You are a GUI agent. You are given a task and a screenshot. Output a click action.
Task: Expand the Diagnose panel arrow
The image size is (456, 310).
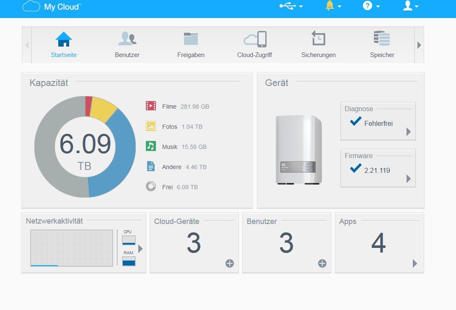(x=409, y=132)
